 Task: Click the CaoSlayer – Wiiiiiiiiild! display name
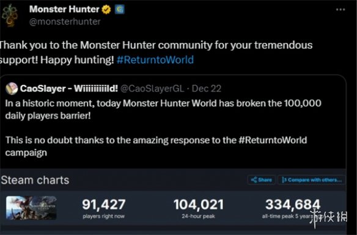tap(69, 89)
